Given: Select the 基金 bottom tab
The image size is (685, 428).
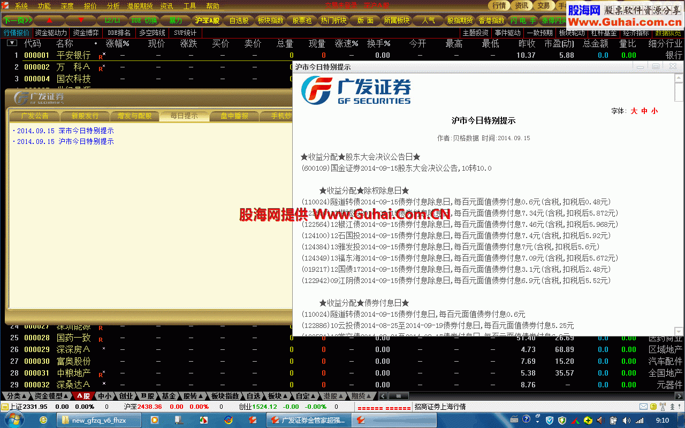Looking at the screenshot, I should 169,396.
